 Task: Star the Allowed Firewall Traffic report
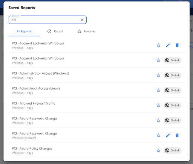click(x=158, y=105)
